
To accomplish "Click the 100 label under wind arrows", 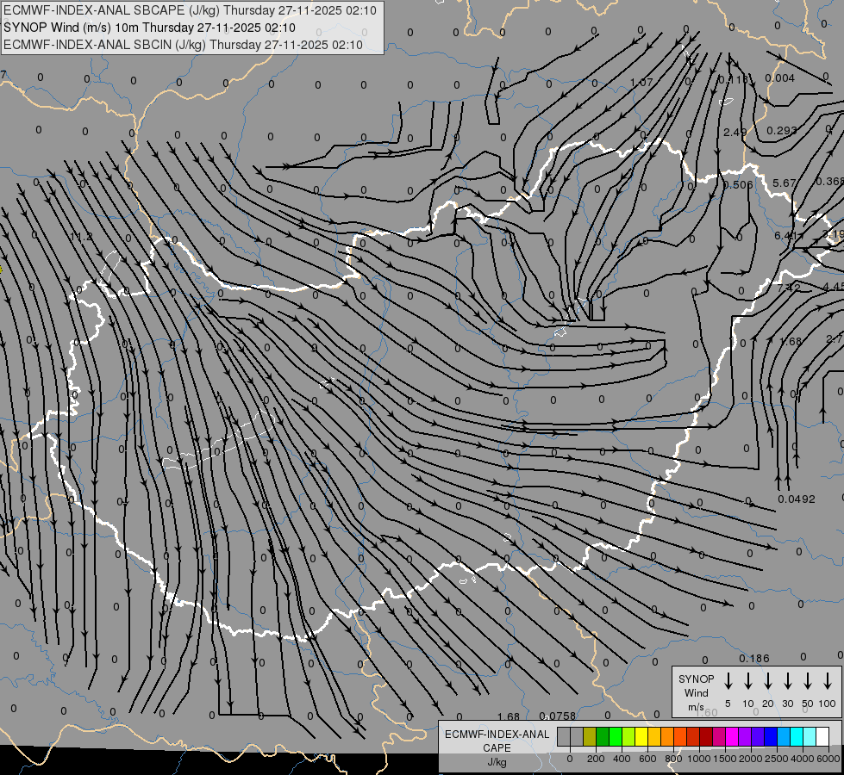I will click(828, 704).
